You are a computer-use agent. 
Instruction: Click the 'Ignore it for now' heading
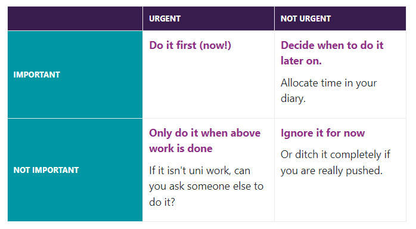[x=322, y=133]
